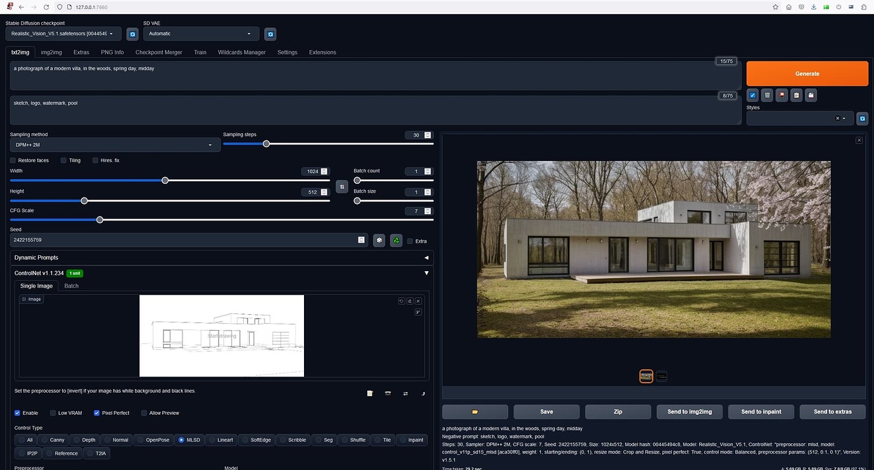The image size is (874, 470).
Task: Select the villa image thumbnail below the preview
Action: click(x=646, y=376)
